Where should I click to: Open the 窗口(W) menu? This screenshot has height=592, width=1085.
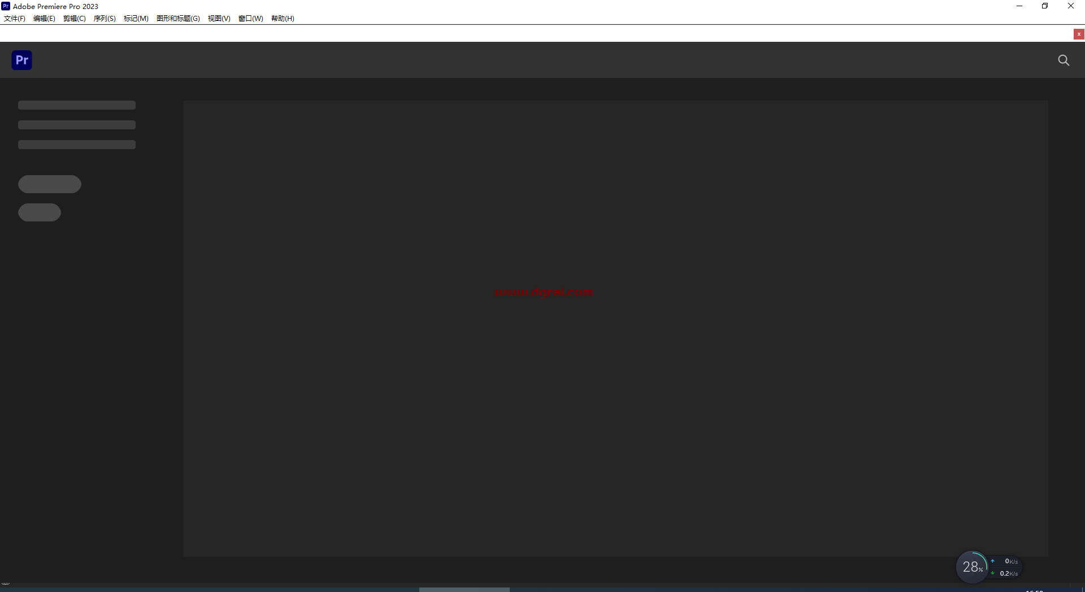tap(250, 18)
